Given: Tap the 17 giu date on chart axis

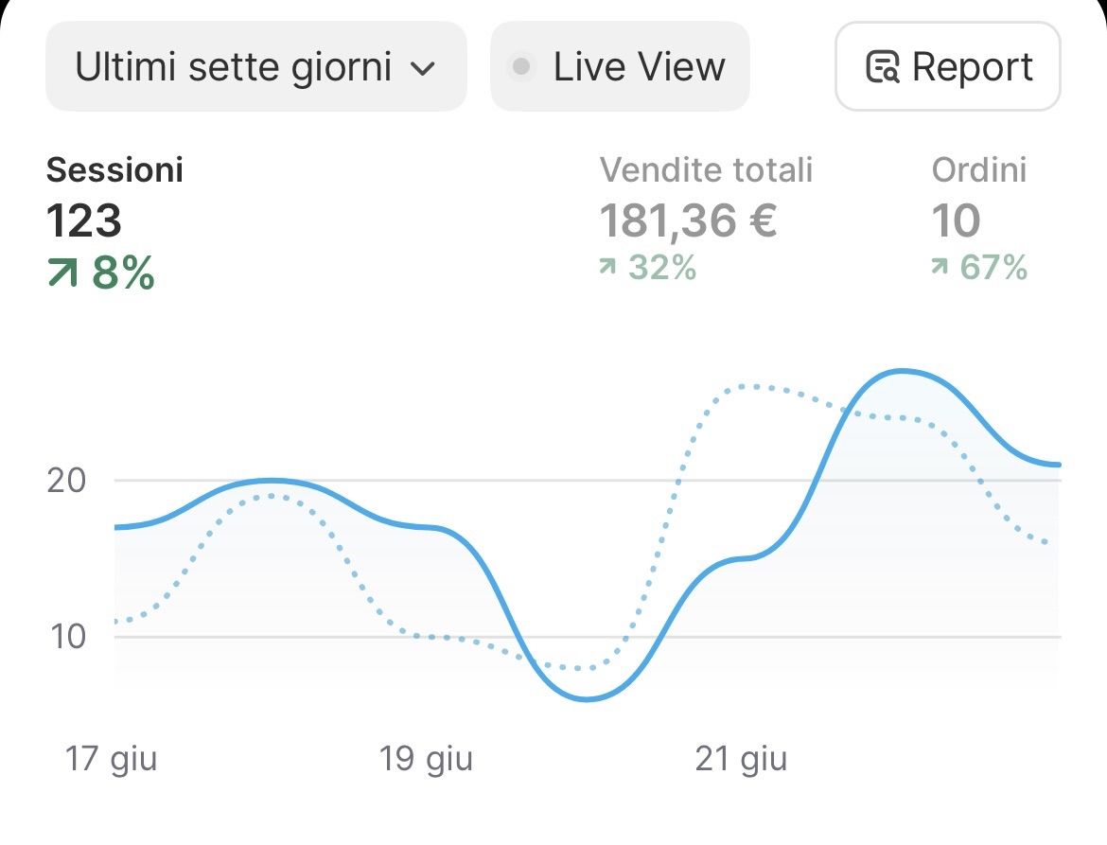Looking at the screenshot, I should point(111,759).
